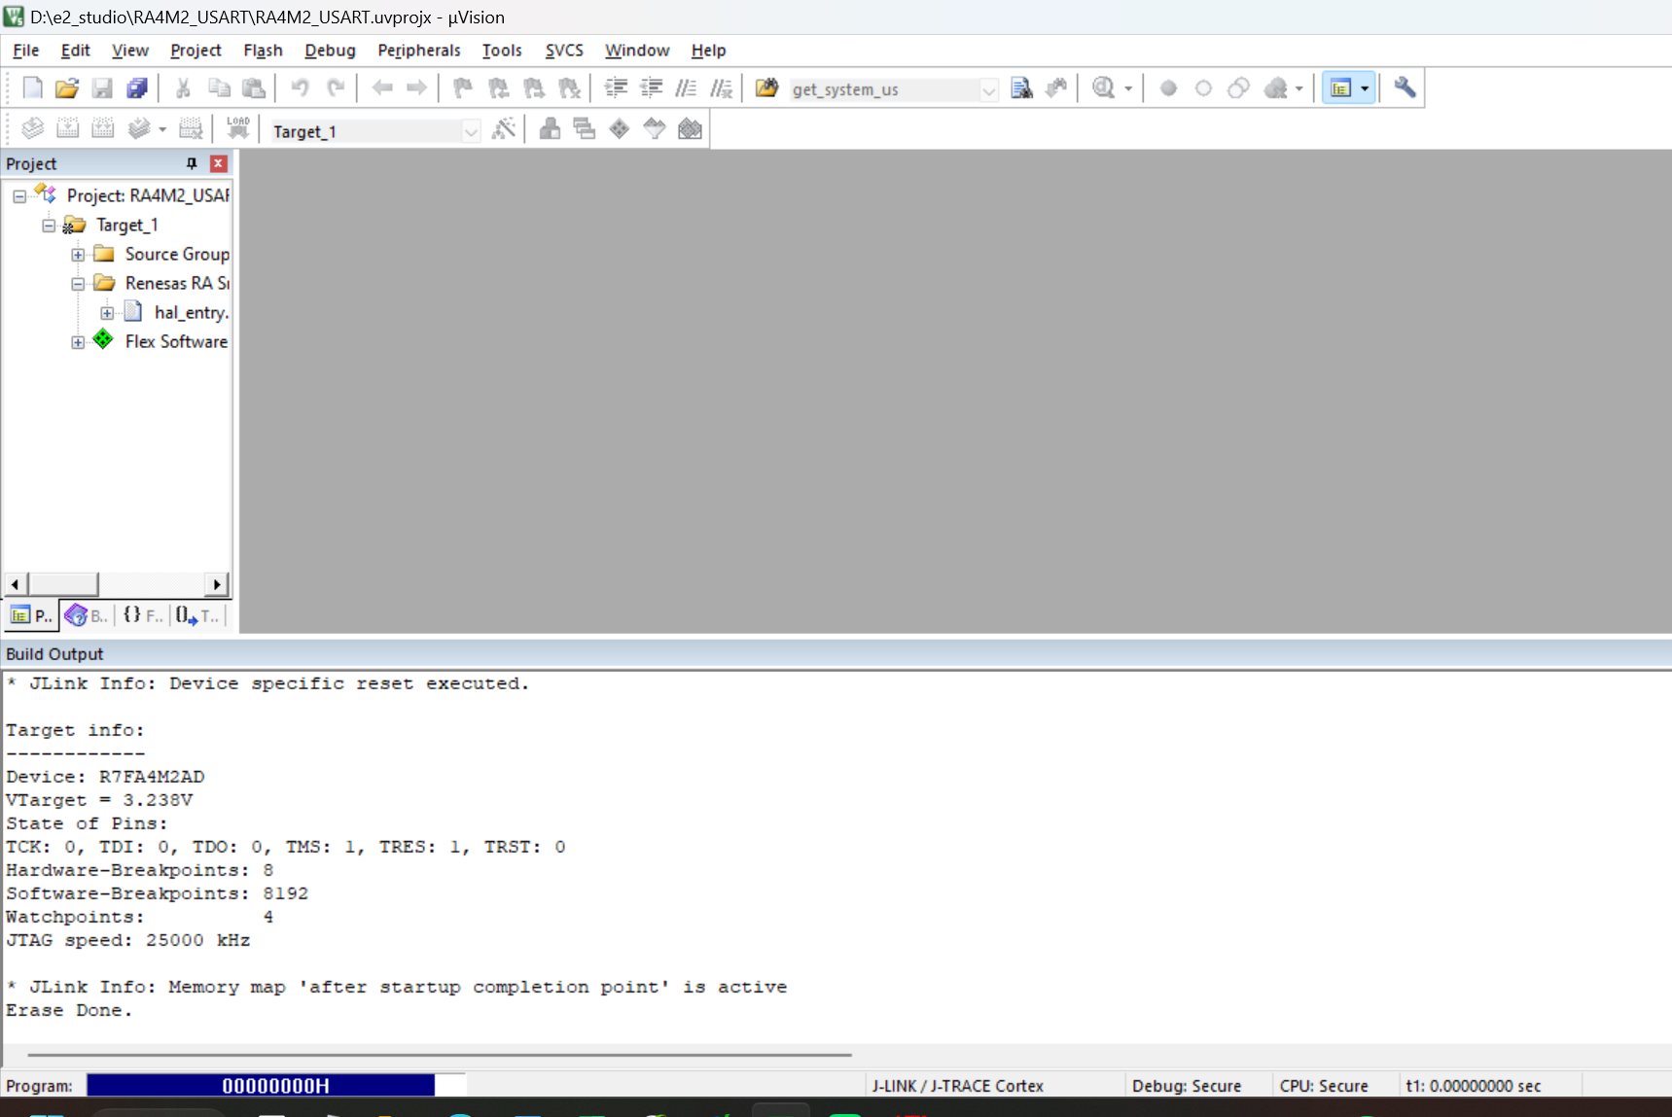Screen dimensions: 1672x1117
Task: Click the Save all icon
Action: coord(137,88)
